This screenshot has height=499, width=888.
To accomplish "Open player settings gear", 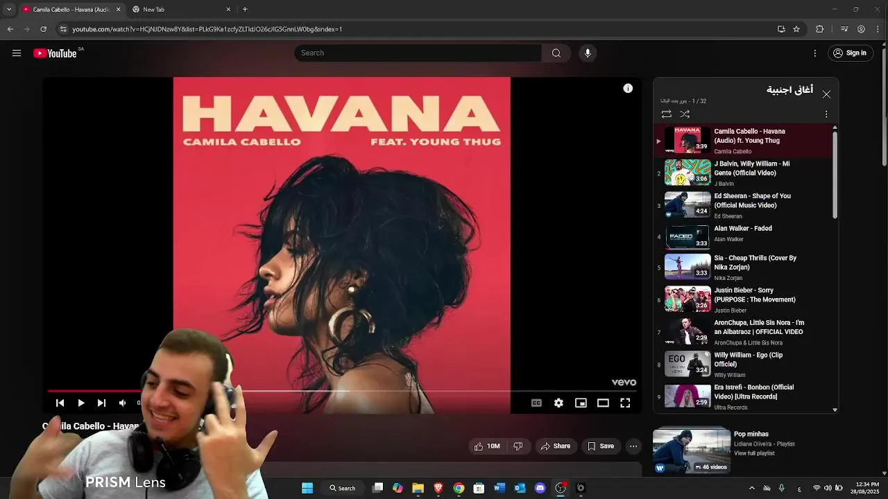I will (x=558, y=403).
